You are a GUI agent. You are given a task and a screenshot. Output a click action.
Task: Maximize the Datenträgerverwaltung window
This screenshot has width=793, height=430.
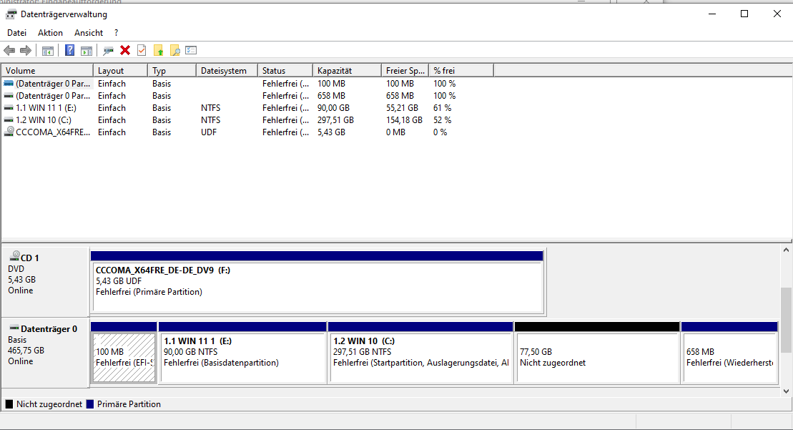coord(744,14)
